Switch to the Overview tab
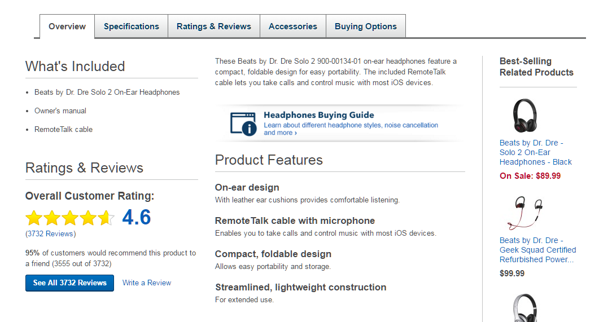 pos(67,27)
